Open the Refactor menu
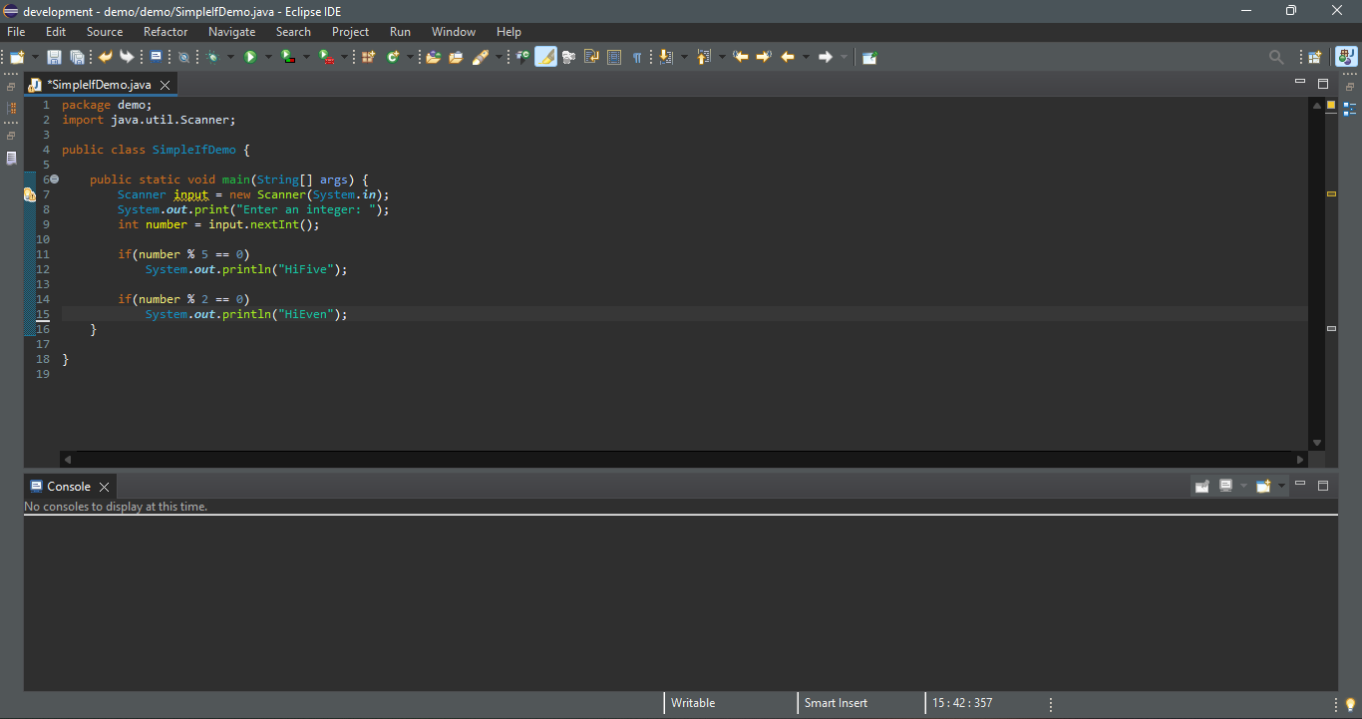 tap(166, 32)
